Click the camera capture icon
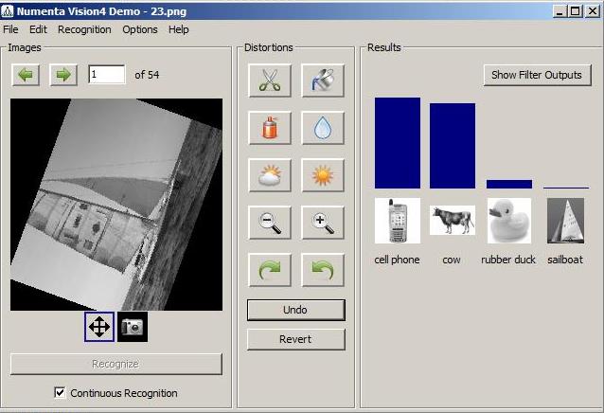 pos(133,327)
